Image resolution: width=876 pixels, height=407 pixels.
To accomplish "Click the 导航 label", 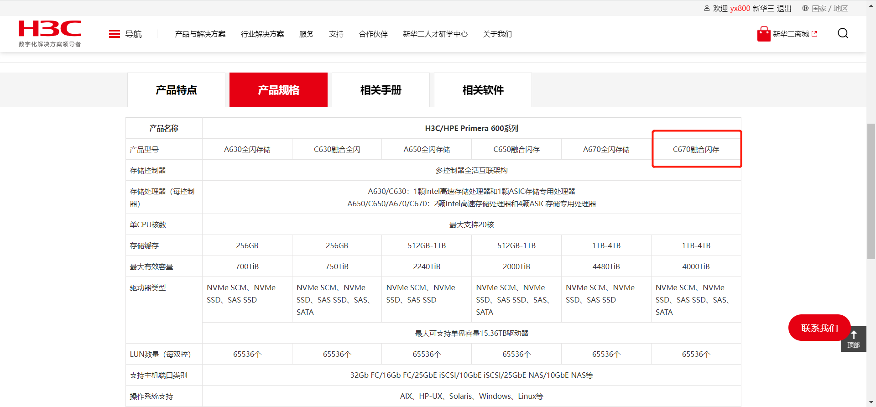I will (x=134, y=34).
